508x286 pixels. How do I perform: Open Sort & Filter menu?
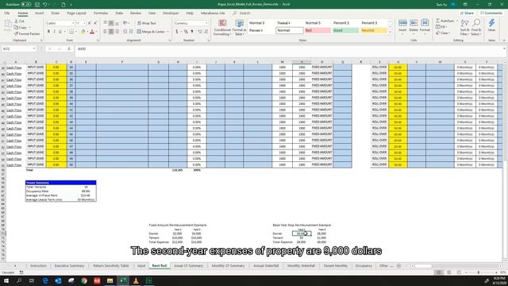[464, 27]
